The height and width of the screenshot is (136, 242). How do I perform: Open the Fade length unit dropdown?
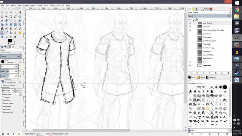coord(19,91)
